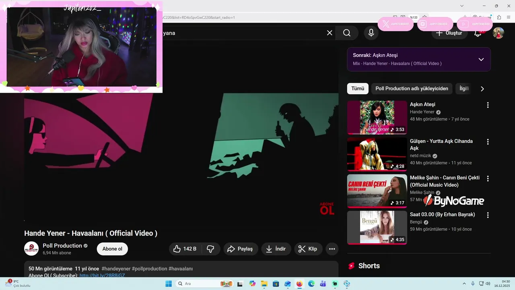Open File Explorer from the taskbar
This screenshot has height=290, width=515.
tap(264, 284)
